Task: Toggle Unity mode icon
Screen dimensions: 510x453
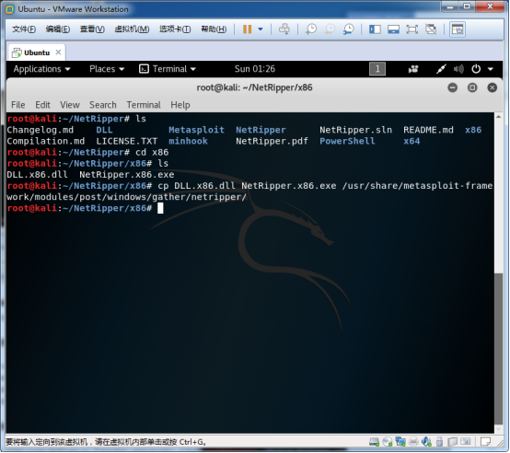Action: pyautogui.click(x=431, y=29)
